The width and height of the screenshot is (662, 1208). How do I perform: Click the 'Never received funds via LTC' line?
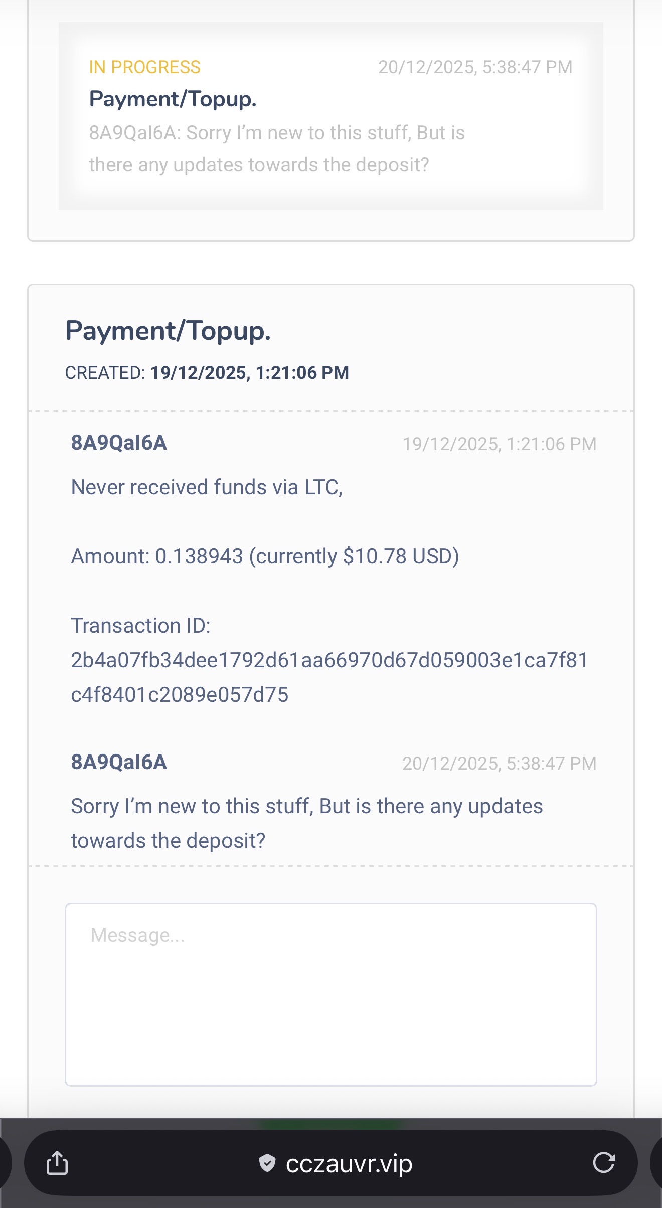tap(207, 487)
